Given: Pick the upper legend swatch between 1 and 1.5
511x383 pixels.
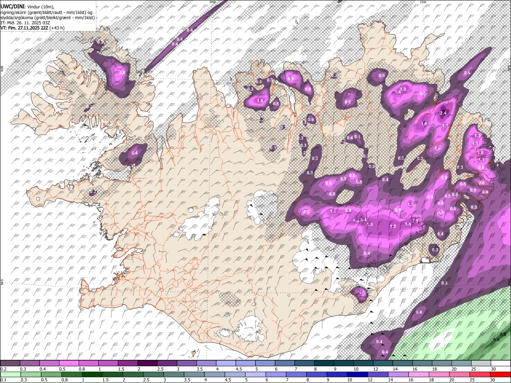Looking at the screenshot, I should coord(108,363).
